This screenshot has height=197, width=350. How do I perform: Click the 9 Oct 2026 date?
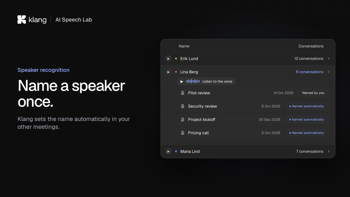point(271,133)
